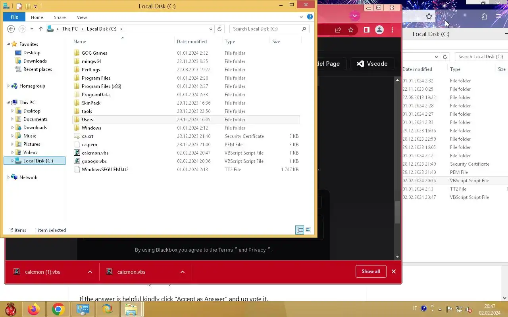Select the WindowsSEGUIEMJ.tt2 file

coord(105,170)
